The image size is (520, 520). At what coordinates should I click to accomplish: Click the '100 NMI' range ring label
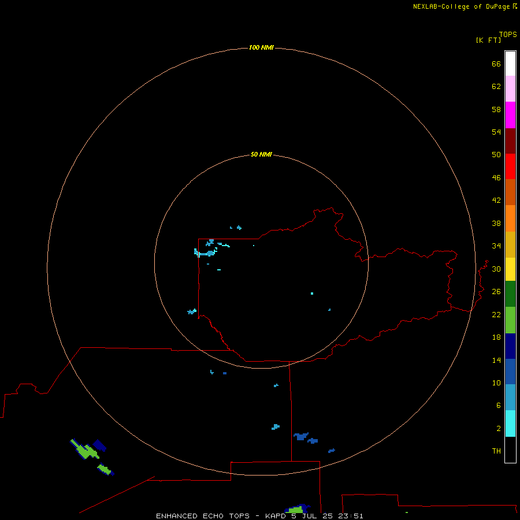point(261,47)
